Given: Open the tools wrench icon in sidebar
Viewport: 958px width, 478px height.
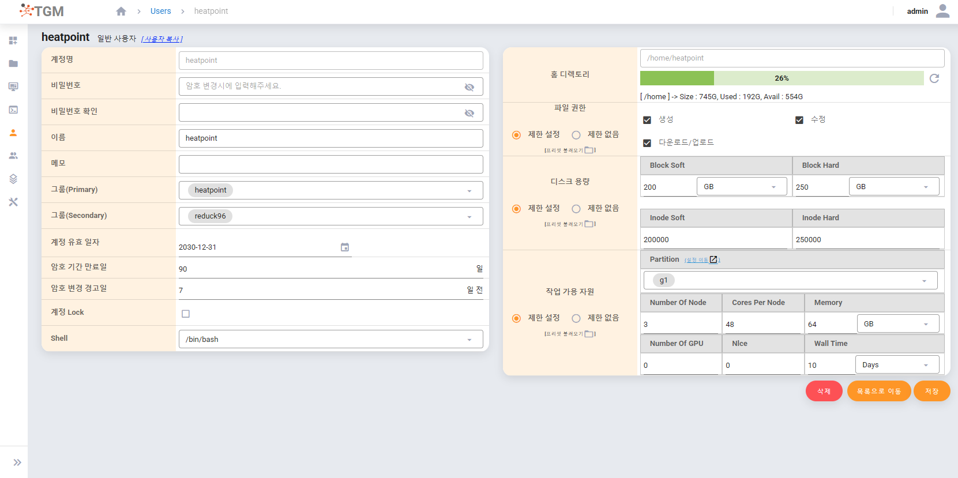Looking at the screenshot, I should pos(13,202).
